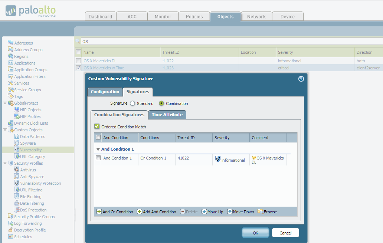This screenshot has width=383, height=243.
Task: Click Add And Condition
Action: (157, 212)
